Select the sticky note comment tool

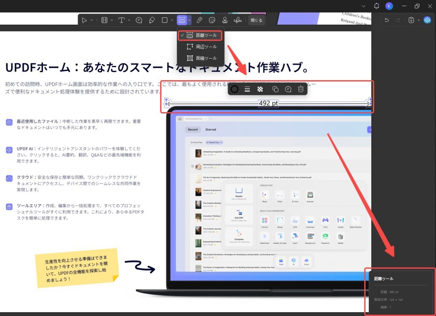[139, 20]
